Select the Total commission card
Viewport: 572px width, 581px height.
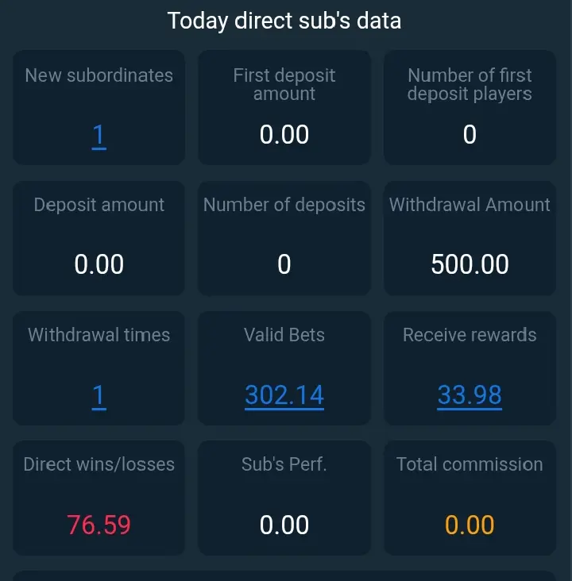[470, 498]
